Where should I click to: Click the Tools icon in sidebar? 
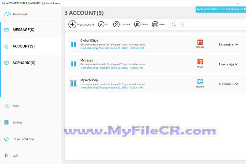6,106
